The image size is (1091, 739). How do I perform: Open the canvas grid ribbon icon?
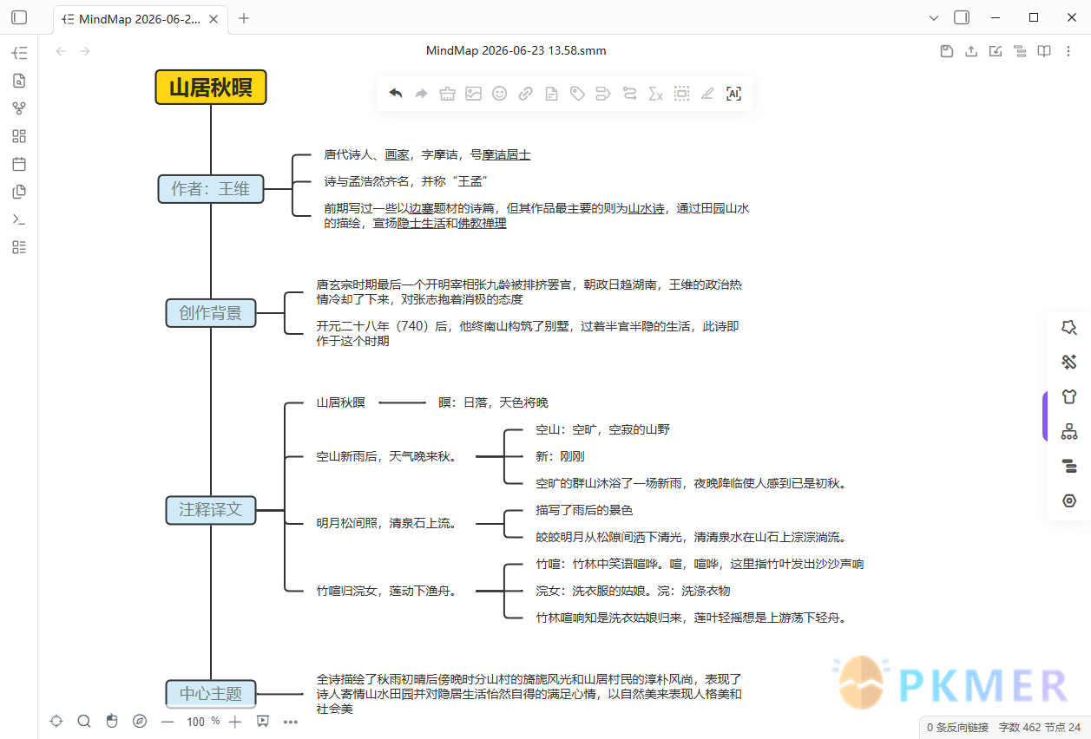pos(19,136)
